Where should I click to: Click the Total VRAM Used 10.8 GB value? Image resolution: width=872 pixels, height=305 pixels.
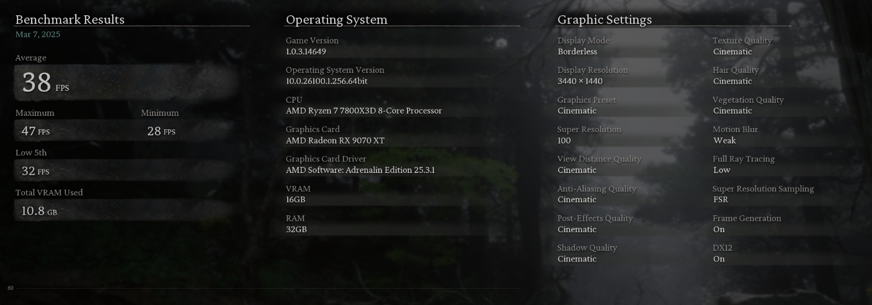[x=39, y=211]
